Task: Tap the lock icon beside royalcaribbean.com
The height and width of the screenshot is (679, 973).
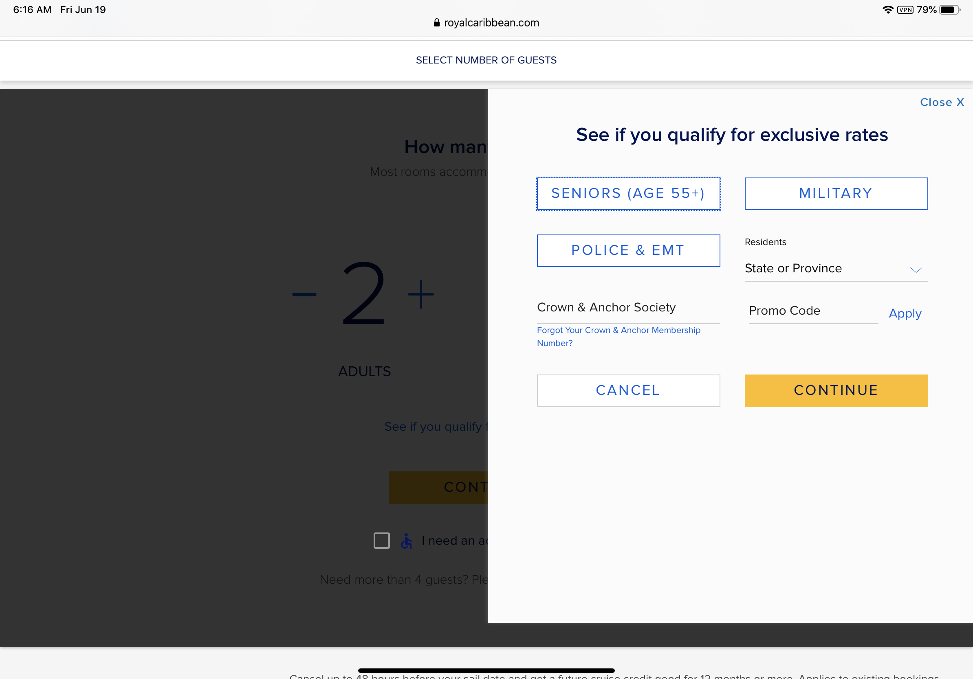Action: click(436, 23)
